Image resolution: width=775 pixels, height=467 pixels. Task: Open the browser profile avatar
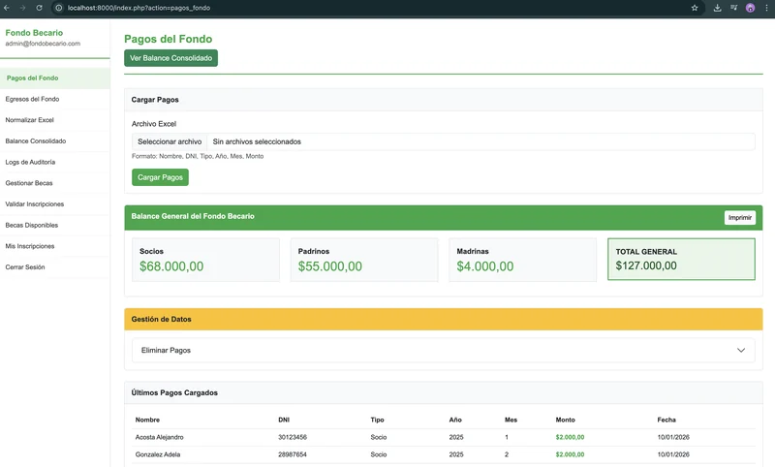750,8
